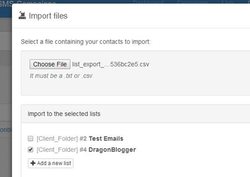Click the .txt or .csv format hint
The image size is (250, 177).
[61, 76]
